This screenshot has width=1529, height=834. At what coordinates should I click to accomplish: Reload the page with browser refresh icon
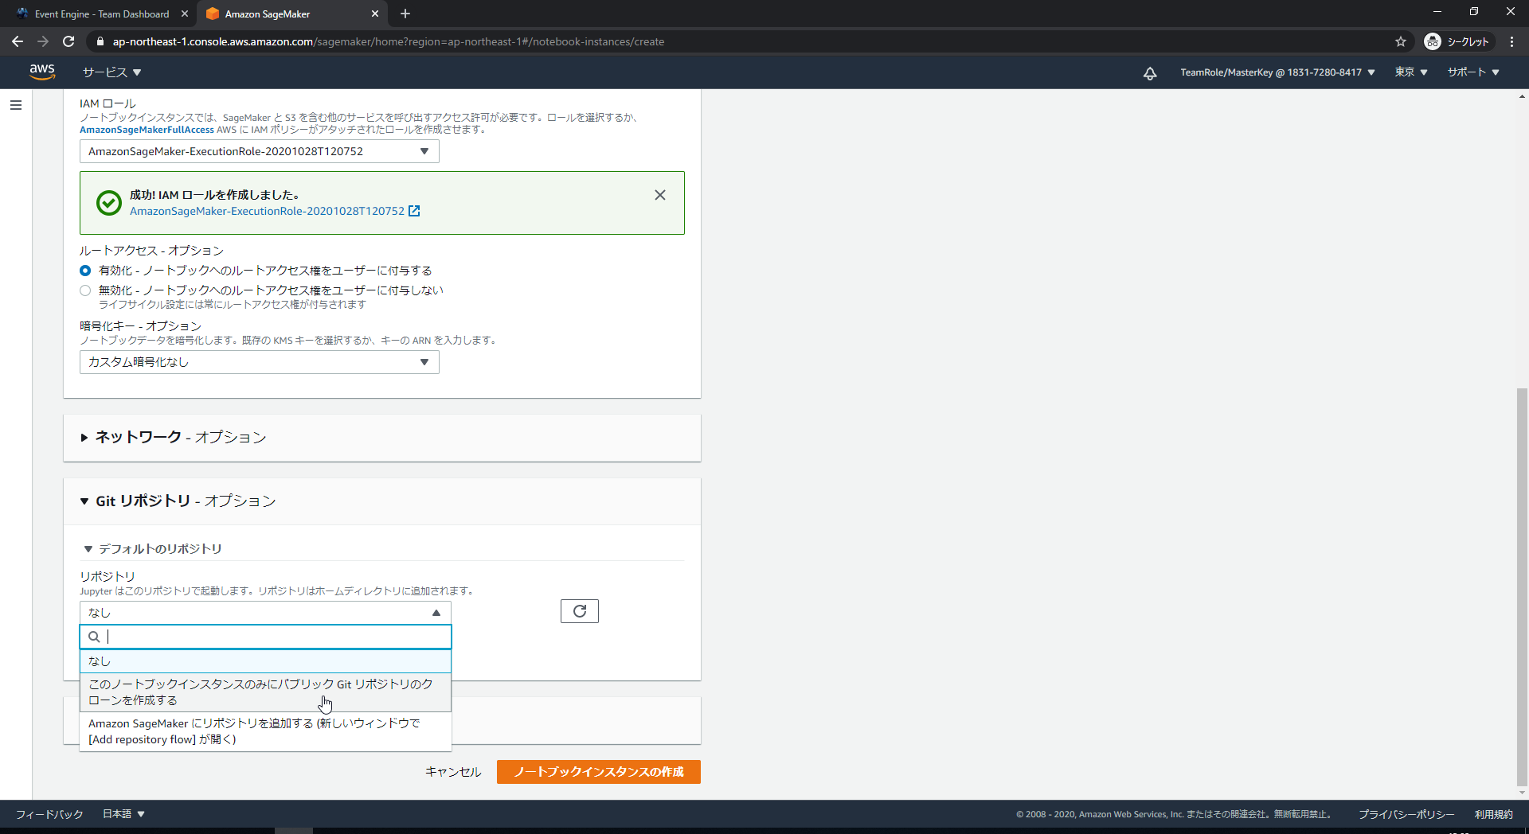[68, 41]
